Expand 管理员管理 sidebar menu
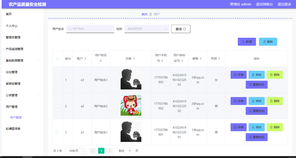 click(x=22, y=38)
